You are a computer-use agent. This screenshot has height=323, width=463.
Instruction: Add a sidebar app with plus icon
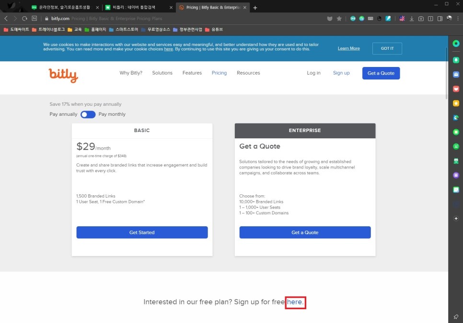click(x=456, y=218)
